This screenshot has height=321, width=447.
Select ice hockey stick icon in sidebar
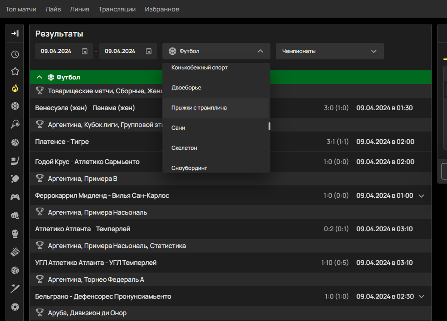coord(15,161)
